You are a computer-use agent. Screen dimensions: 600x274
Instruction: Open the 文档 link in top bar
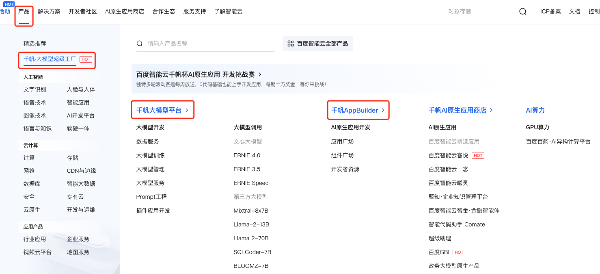click(575, 11)
